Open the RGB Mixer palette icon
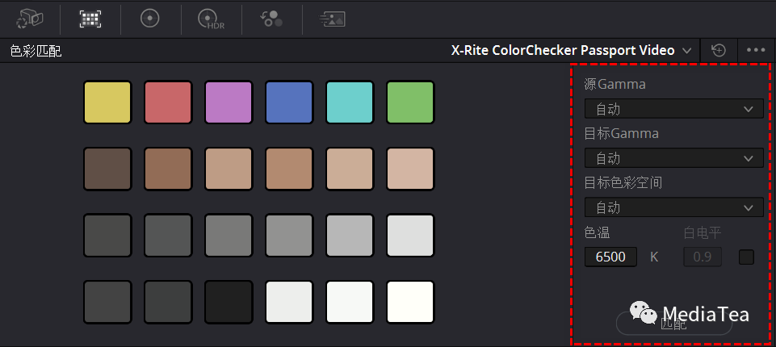Screen dimensions: 776x347 coord(271,19)
